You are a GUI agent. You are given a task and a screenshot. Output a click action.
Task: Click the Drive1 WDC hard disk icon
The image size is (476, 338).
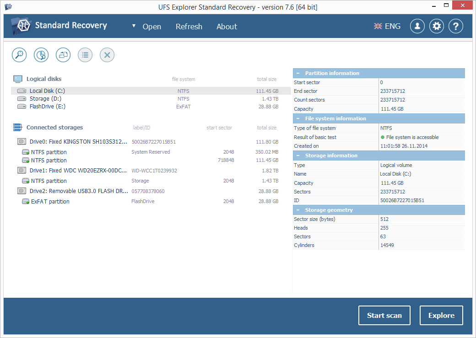[22, 170]
